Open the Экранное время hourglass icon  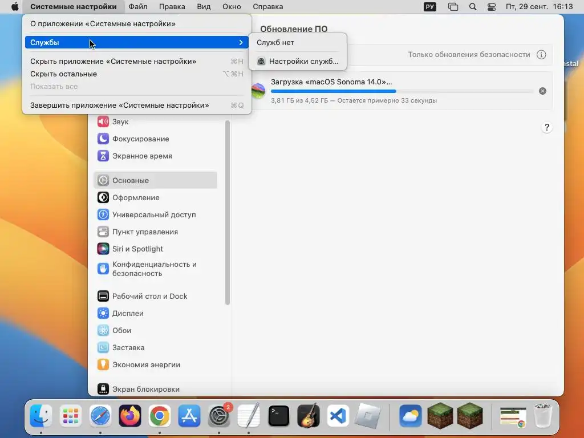point(103,156)
